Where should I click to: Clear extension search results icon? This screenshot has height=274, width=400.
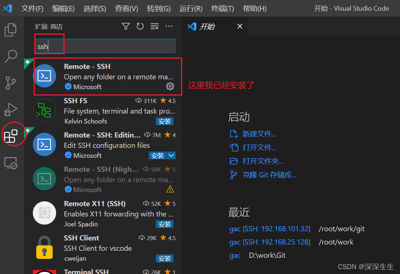point(155,26)
